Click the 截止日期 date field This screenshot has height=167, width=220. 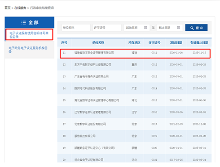(x=170, y=28)
